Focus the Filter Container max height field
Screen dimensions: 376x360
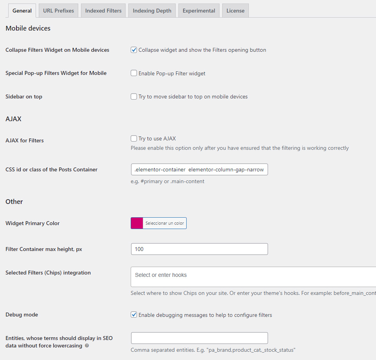coord(199,249)
